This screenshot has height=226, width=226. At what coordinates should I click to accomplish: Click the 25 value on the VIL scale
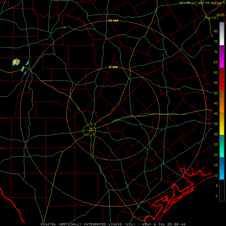tap(216, 145)
